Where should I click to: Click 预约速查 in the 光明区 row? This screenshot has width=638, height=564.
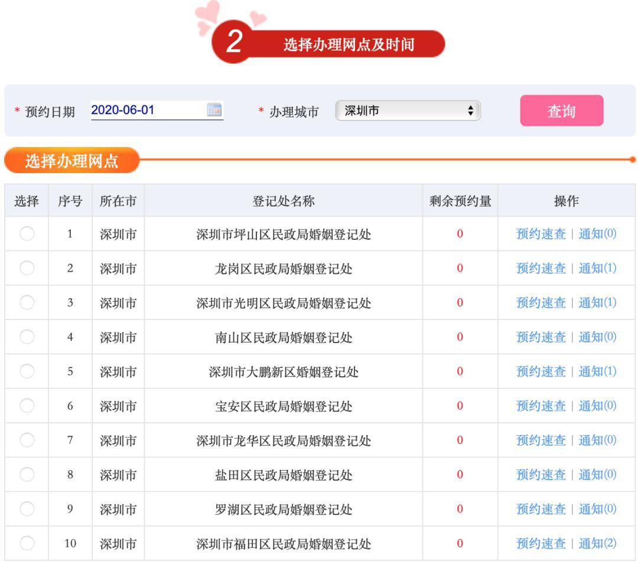click(541, 302)
